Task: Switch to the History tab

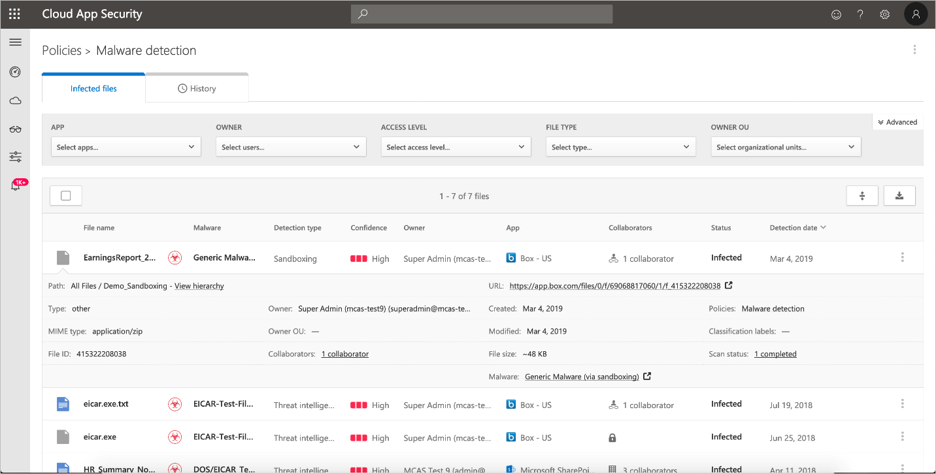Action: click(197, 88)
